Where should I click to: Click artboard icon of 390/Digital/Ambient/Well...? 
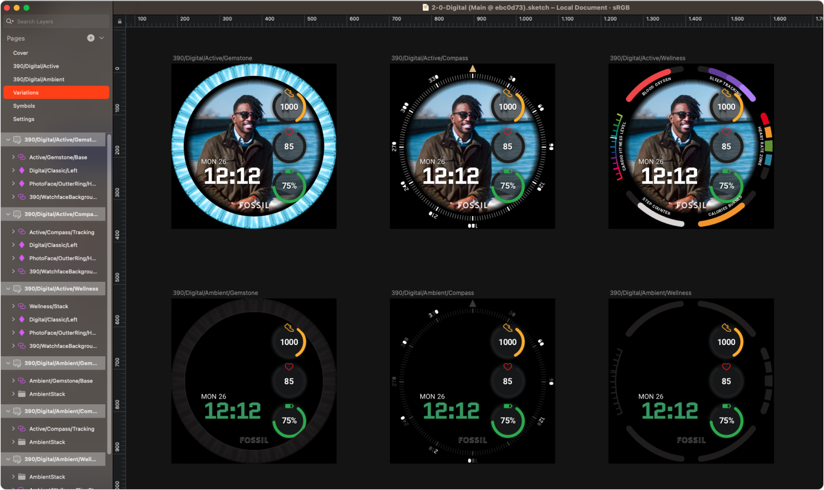(x=17, y=459)
